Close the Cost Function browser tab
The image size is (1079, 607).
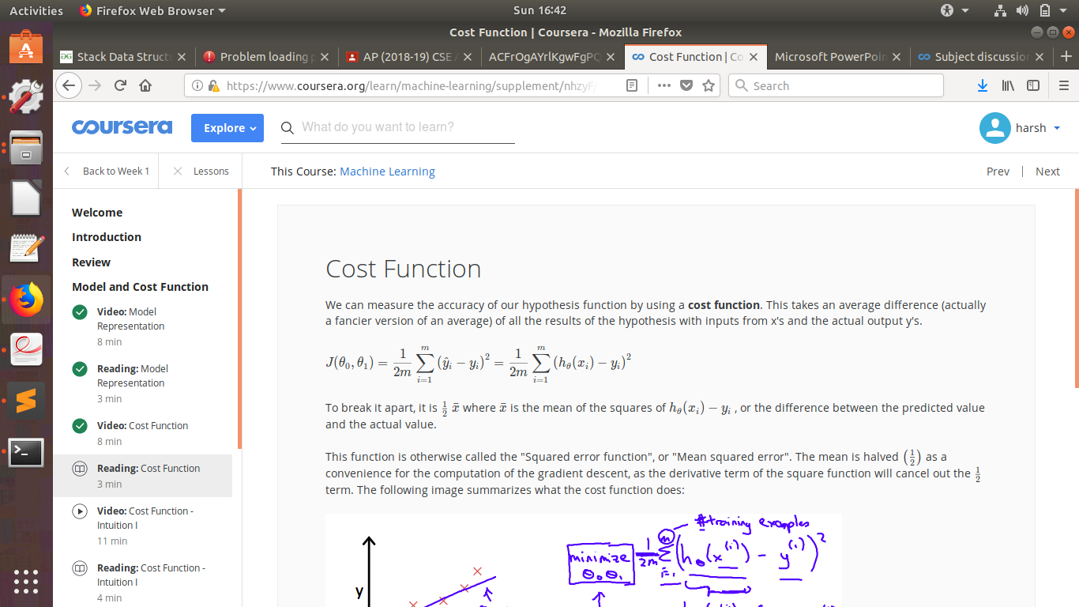point(754,57)
